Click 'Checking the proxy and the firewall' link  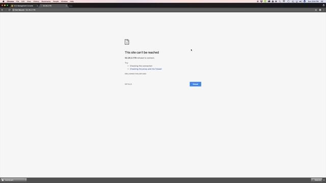coord(146,69)
